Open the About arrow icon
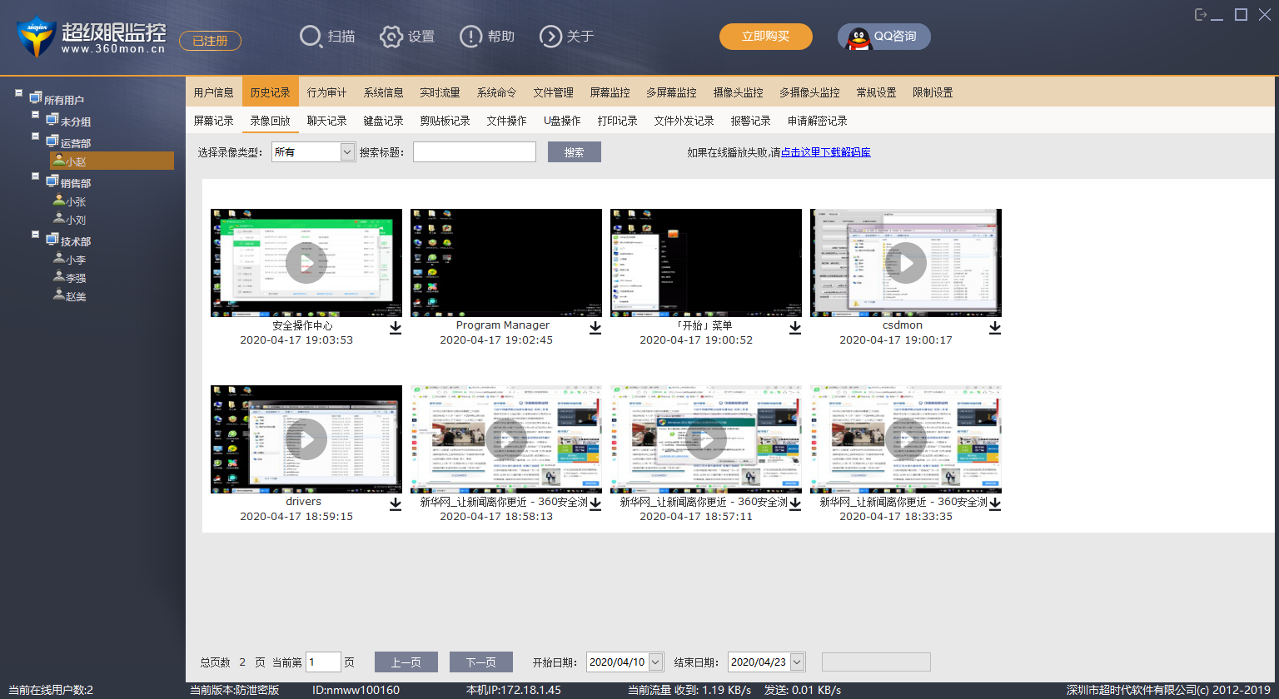 coord(550,37)
